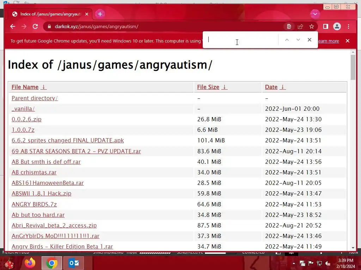Download Abri_Revival_beta_2_access.zip

54,225
